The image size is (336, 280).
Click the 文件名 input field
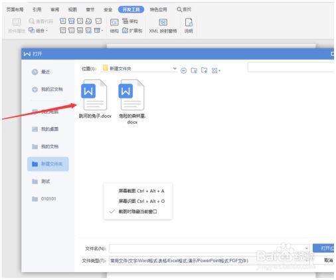[209, 249]
